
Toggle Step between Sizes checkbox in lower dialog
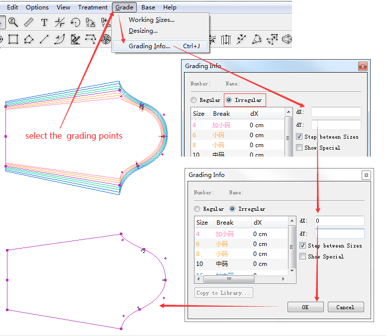(303, 246)
